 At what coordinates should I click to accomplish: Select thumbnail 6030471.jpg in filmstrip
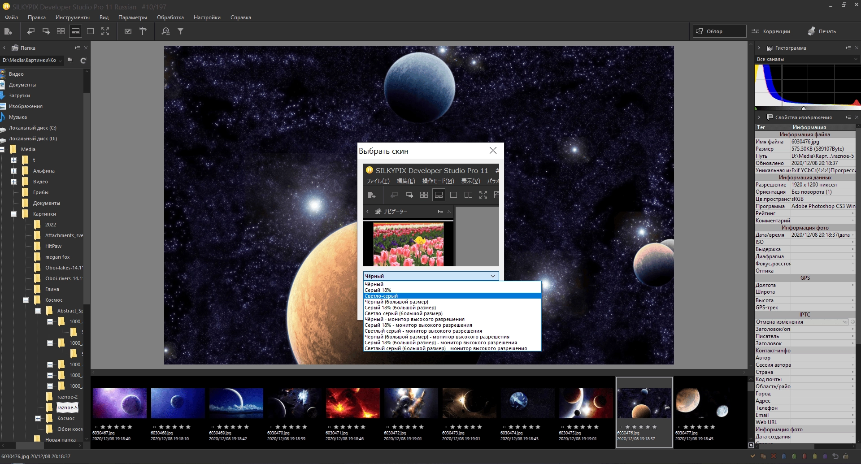pos(352,403)
